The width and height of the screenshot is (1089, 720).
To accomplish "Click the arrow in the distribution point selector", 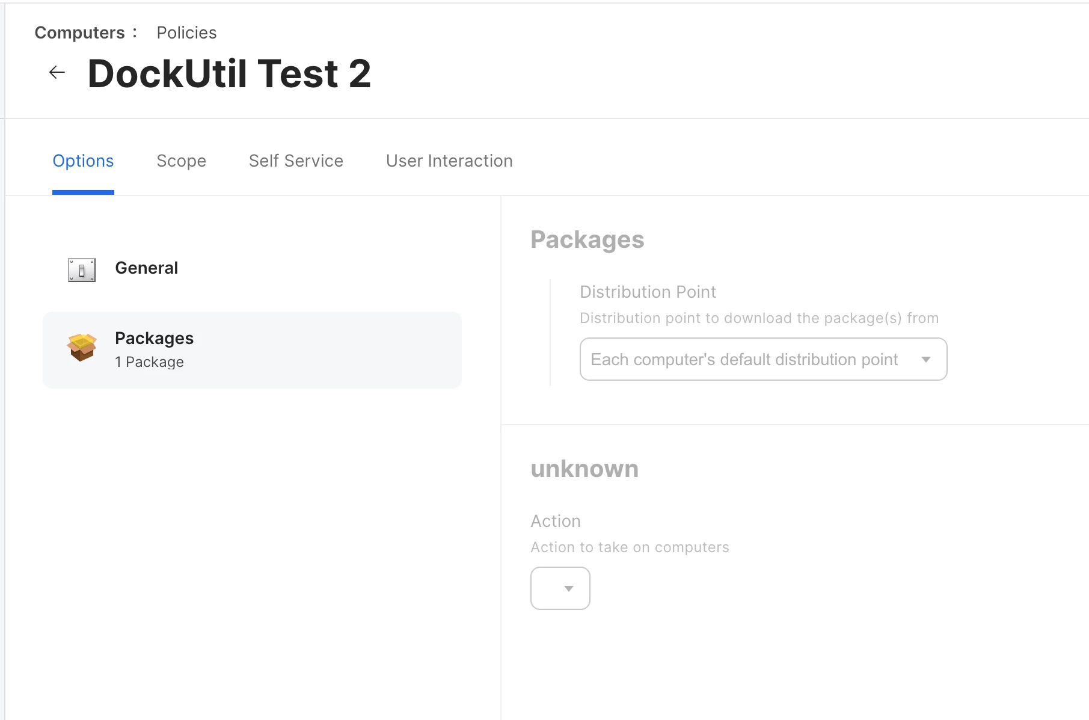I will coord(926,360).
